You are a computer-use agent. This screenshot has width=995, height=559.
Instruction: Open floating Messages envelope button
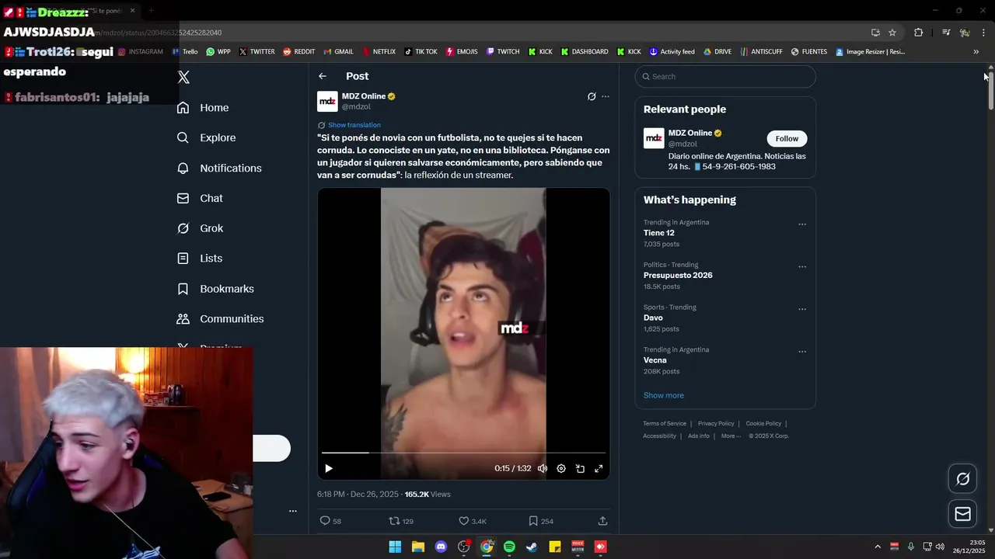click(962, 514)
